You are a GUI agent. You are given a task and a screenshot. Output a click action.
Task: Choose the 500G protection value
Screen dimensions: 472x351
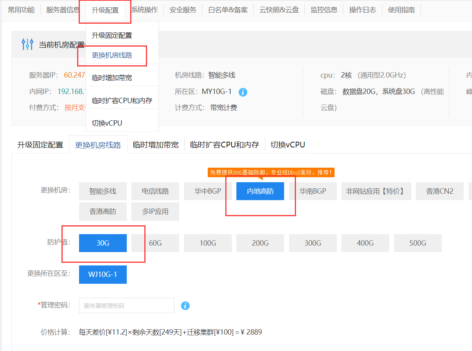pyautogui.click(x=418, y=243)
